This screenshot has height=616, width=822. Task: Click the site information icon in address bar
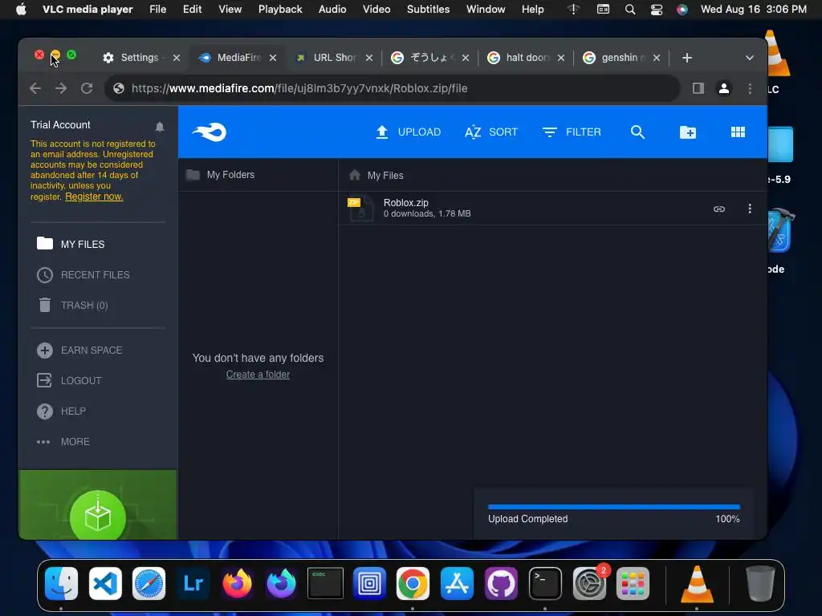click(119, 88)
